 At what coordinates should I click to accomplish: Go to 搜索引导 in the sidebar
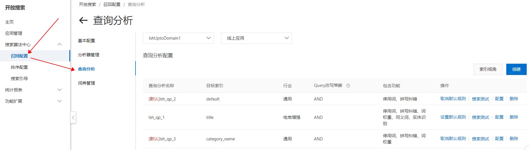tap(19, 78)
